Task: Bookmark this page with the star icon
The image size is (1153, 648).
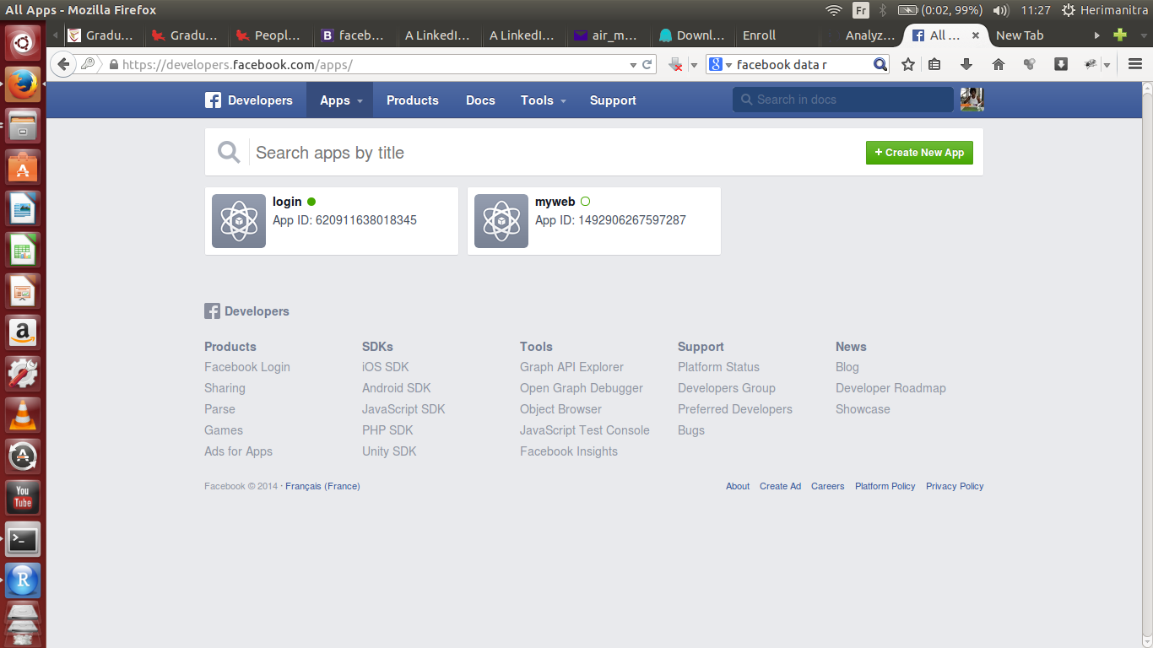Action: 908,64
